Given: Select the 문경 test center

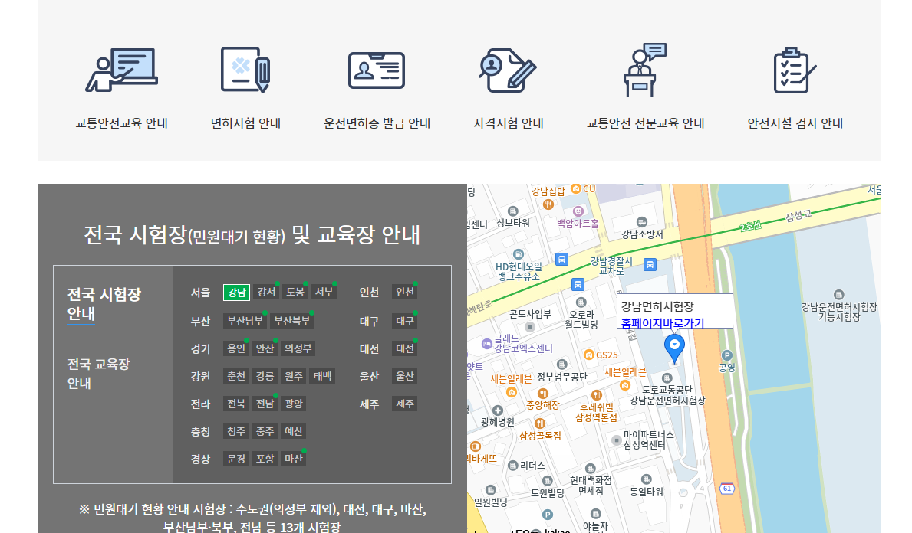Looking at the screenshot, I should coord(236,459).
